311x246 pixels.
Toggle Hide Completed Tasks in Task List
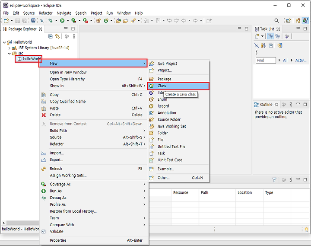click(x=257, y=45)
